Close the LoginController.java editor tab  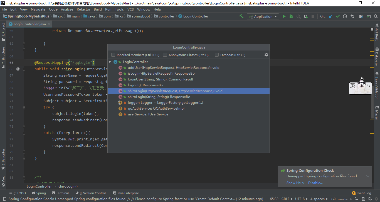click(48, 24)
